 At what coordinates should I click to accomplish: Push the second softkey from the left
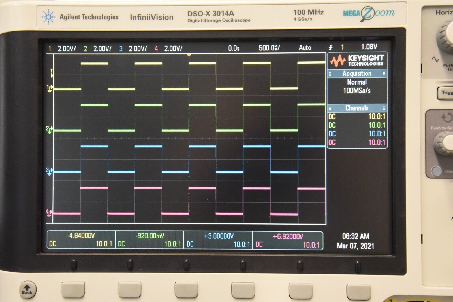tap(130, 290)
